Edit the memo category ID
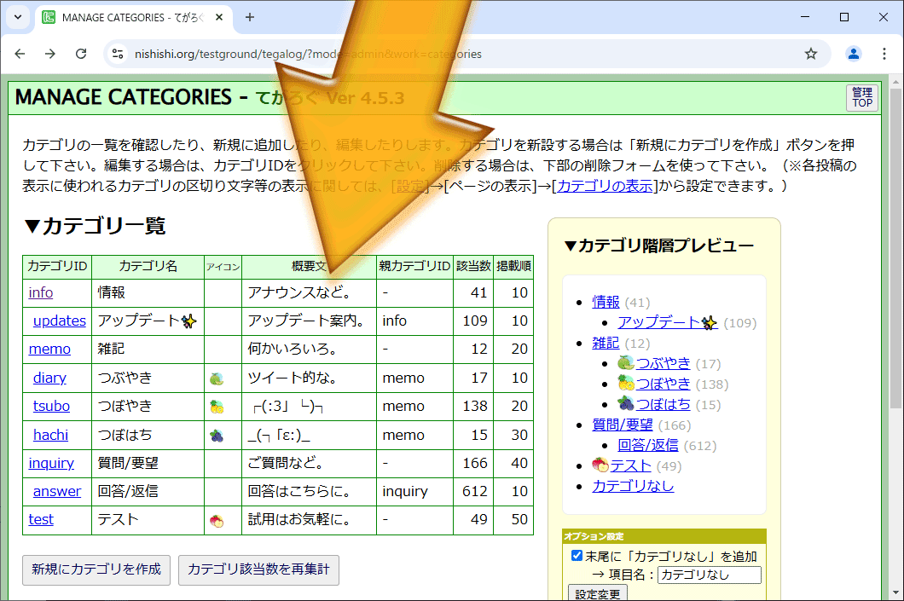This screenshot has width=904, height=601. 49,350
